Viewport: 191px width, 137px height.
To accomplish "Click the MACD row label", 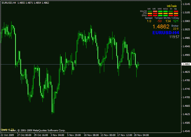I will pyautogui.click(x=143, y=11).
